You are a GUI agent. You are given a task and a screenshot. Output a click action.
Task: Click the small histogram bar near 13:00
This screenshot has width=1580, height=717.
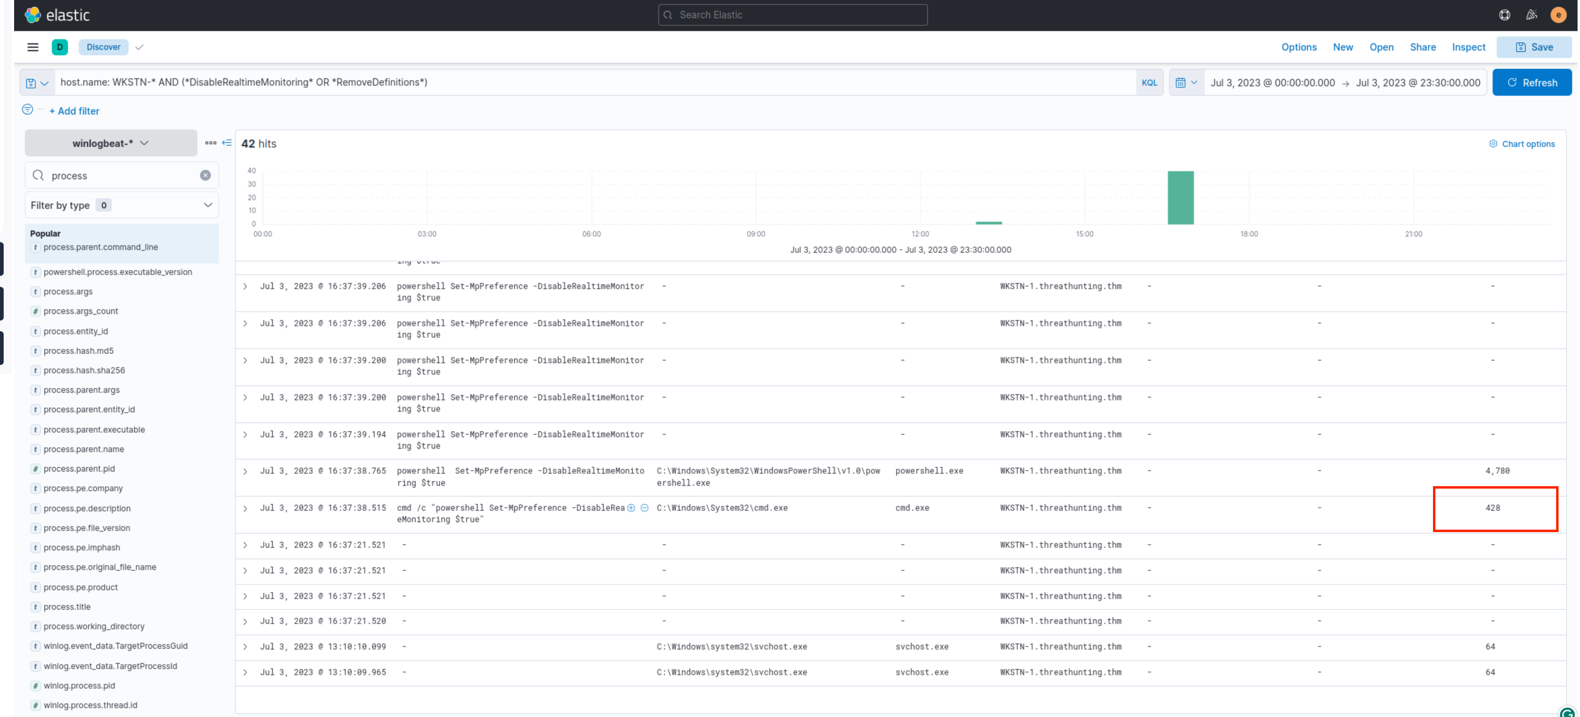989,223
